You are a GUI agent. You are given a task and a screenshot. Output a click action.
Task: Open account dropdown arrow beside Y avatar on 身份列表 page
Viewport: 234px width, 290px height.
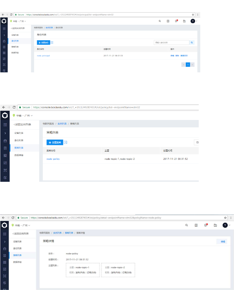click(x=196, y=21)
